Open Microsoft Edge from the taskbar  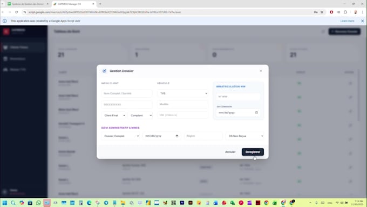click(89, 203)
